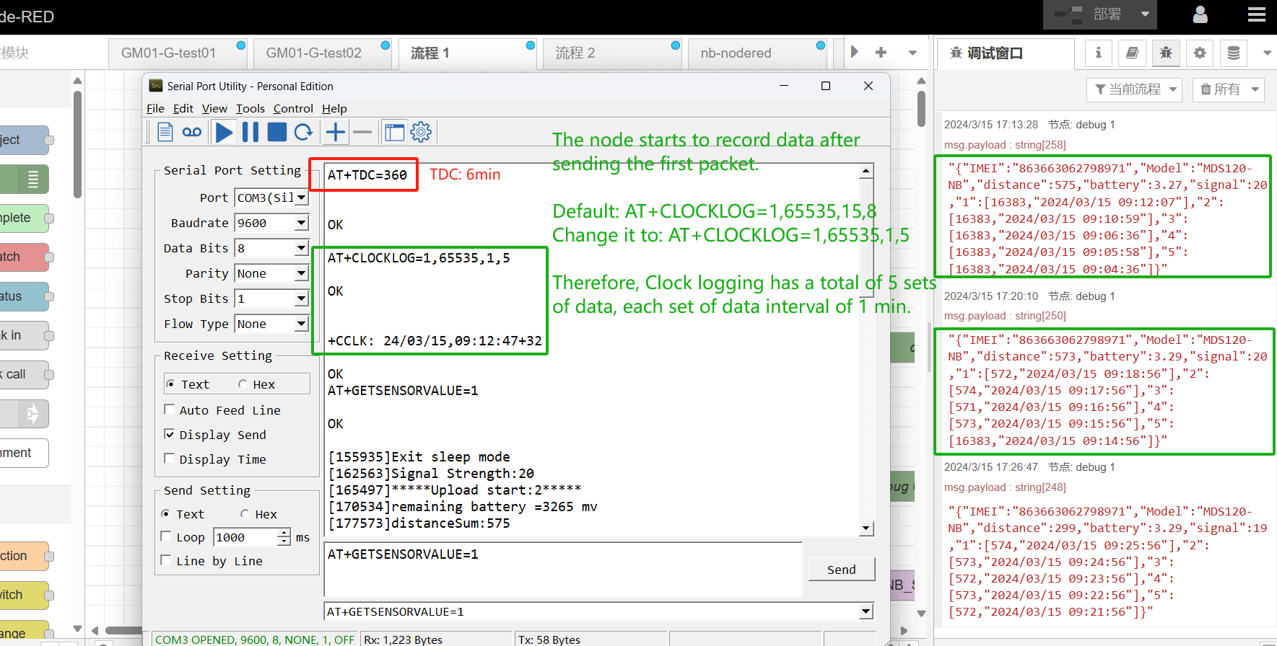Screen dimensions: 1277x646
Task: Click the loop interval 1000 ms field
Action: point(246,537)
